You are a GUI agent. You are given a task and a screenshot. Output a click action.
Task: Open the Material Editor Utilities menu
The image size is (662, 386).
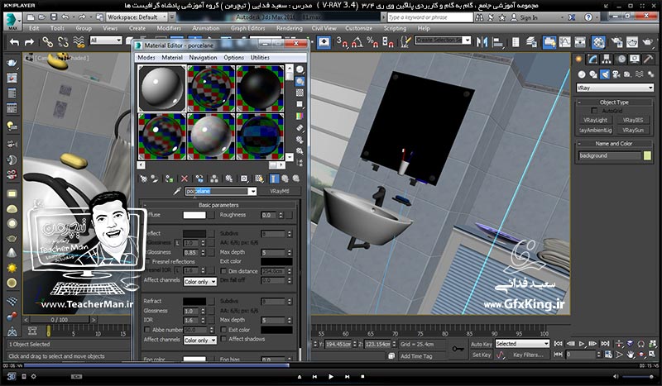point(260,57)
